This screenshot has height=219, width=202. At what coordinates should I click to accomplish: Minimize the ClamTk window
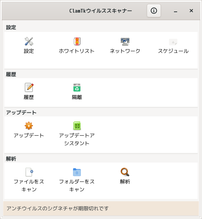point(176,11)
